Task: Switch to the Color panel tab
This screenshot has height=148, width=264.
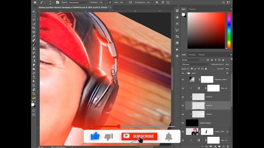Action: pyautogui.click(x=184, y=9)
